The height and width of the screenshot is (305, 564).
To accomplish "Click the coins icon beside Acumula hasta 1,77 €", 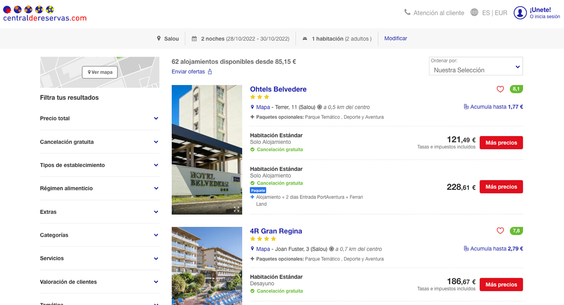I will tap(466, 107).
